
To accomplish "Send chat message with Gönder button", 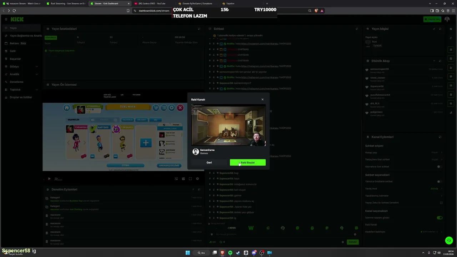I will (x=353, y=242).
